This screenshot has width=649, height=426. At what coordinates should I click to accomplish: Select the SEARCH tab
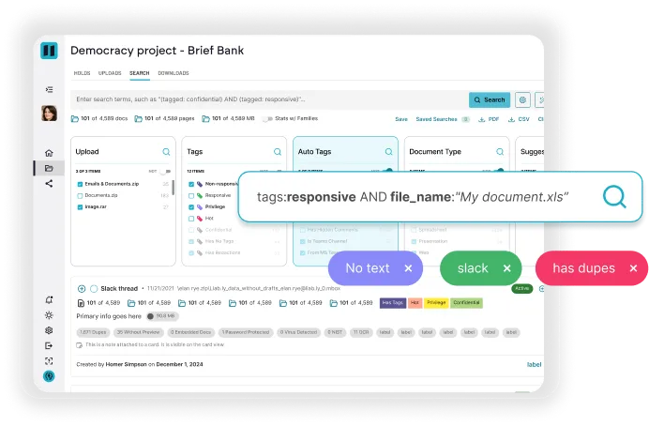coord(140,73)
